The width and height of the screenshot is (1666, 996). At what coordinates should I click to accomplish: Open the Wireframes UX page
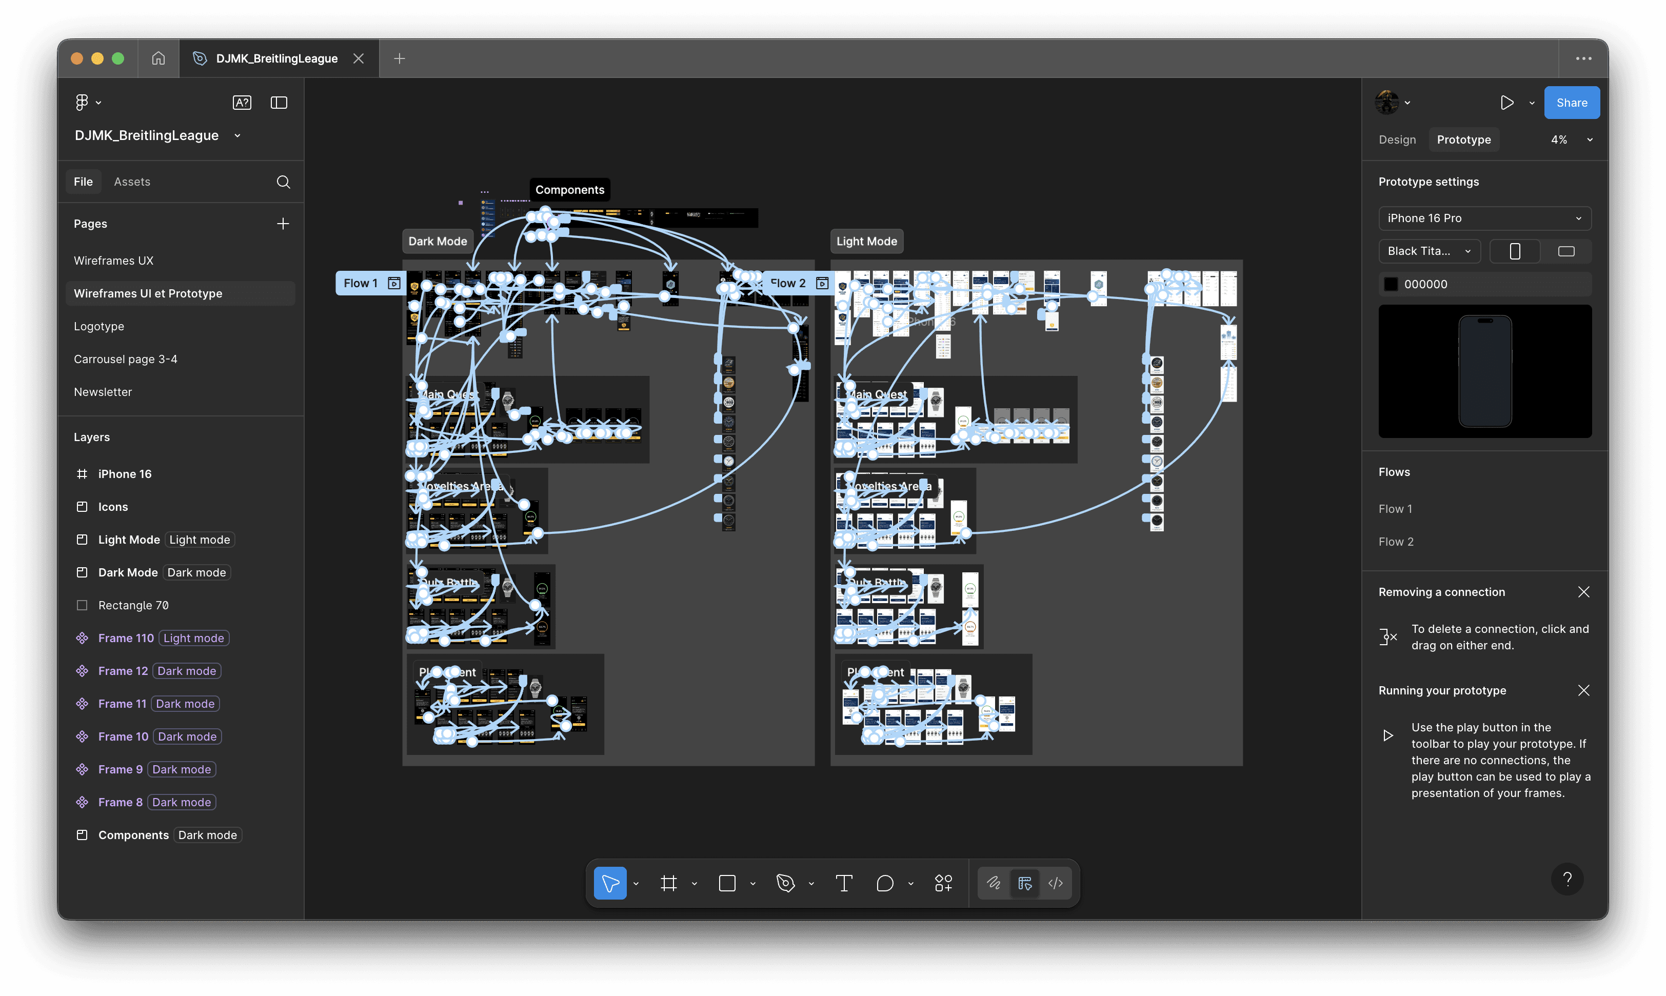pyautogui.click(x=181, y=261)
